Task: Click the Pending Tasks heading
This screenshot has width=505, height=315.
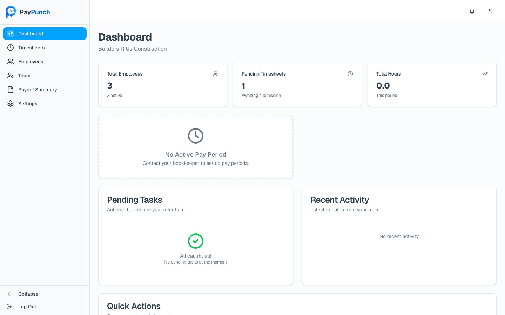Action: coord(135,200)
